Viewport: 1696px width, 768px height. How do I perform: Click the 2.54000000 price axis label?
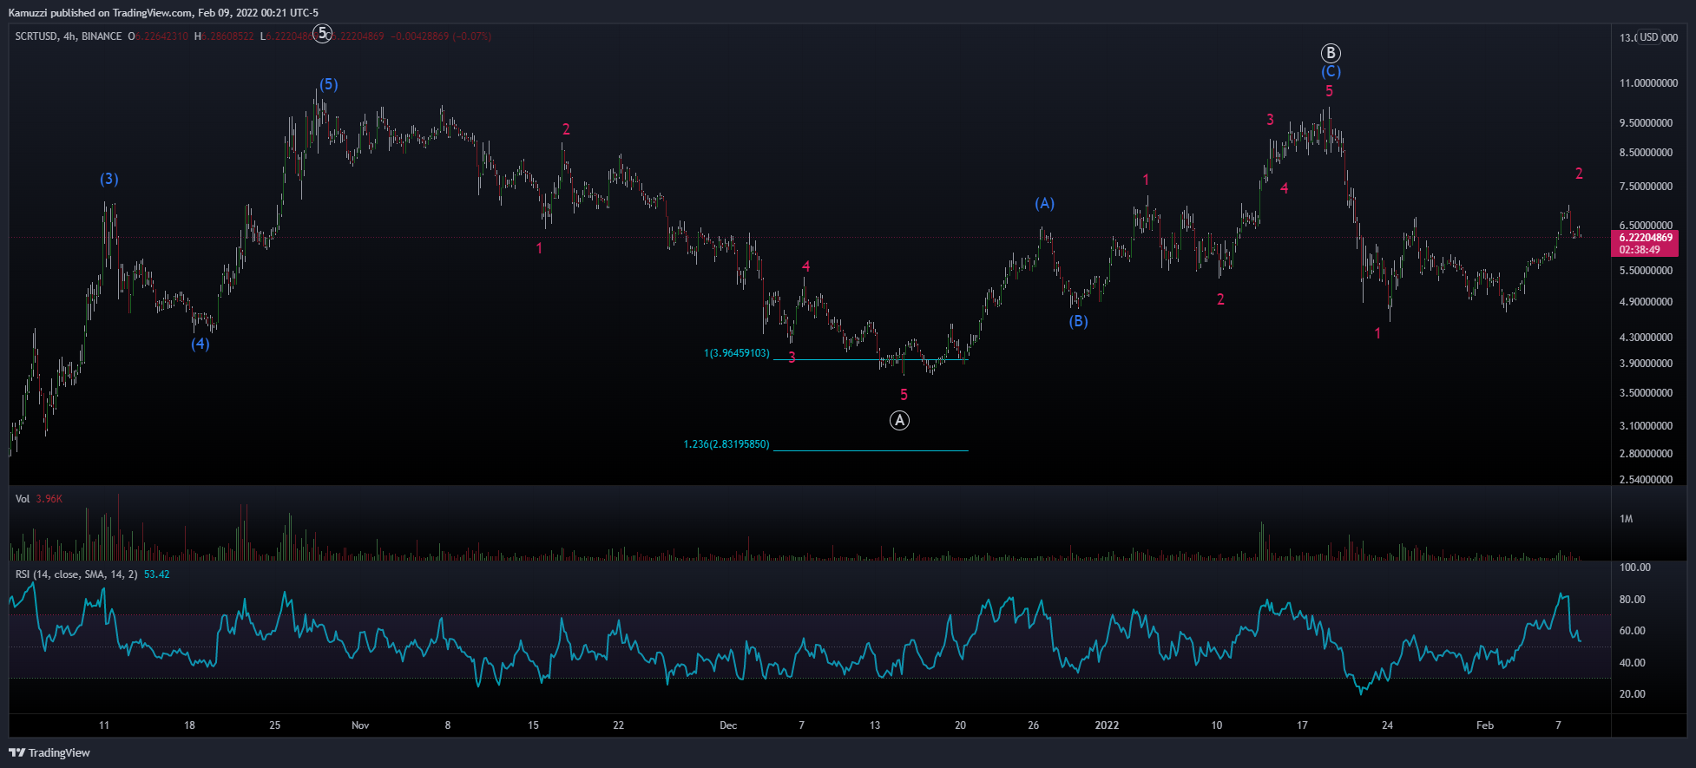[1647, 480]
